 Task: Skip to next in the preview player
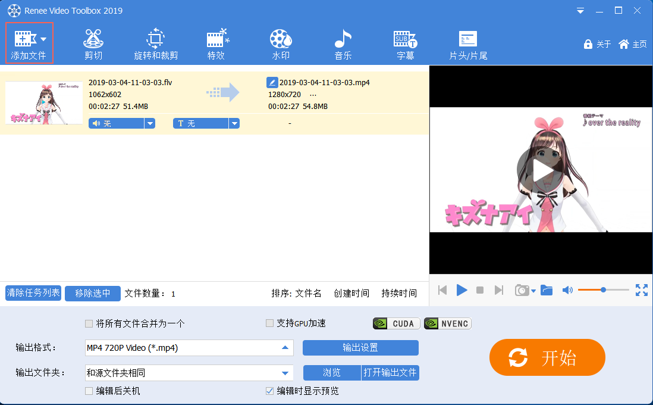pyautogui.click(x=498, y=290)
